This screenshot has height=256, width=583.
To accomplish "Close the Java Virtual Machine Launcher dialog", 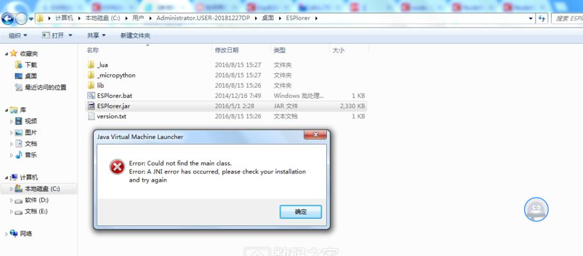I will (315, 135).
